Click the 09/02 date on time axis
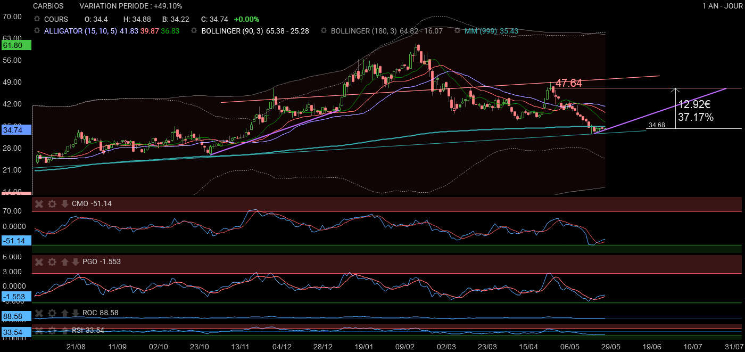 click(x=405, y=346)
